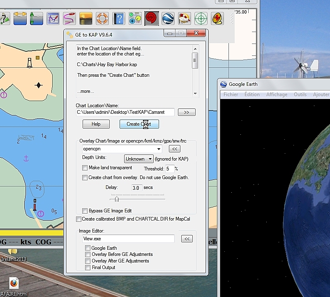Check Create chart from overlay option
The image size is (330, 297).
pos(85,178)
